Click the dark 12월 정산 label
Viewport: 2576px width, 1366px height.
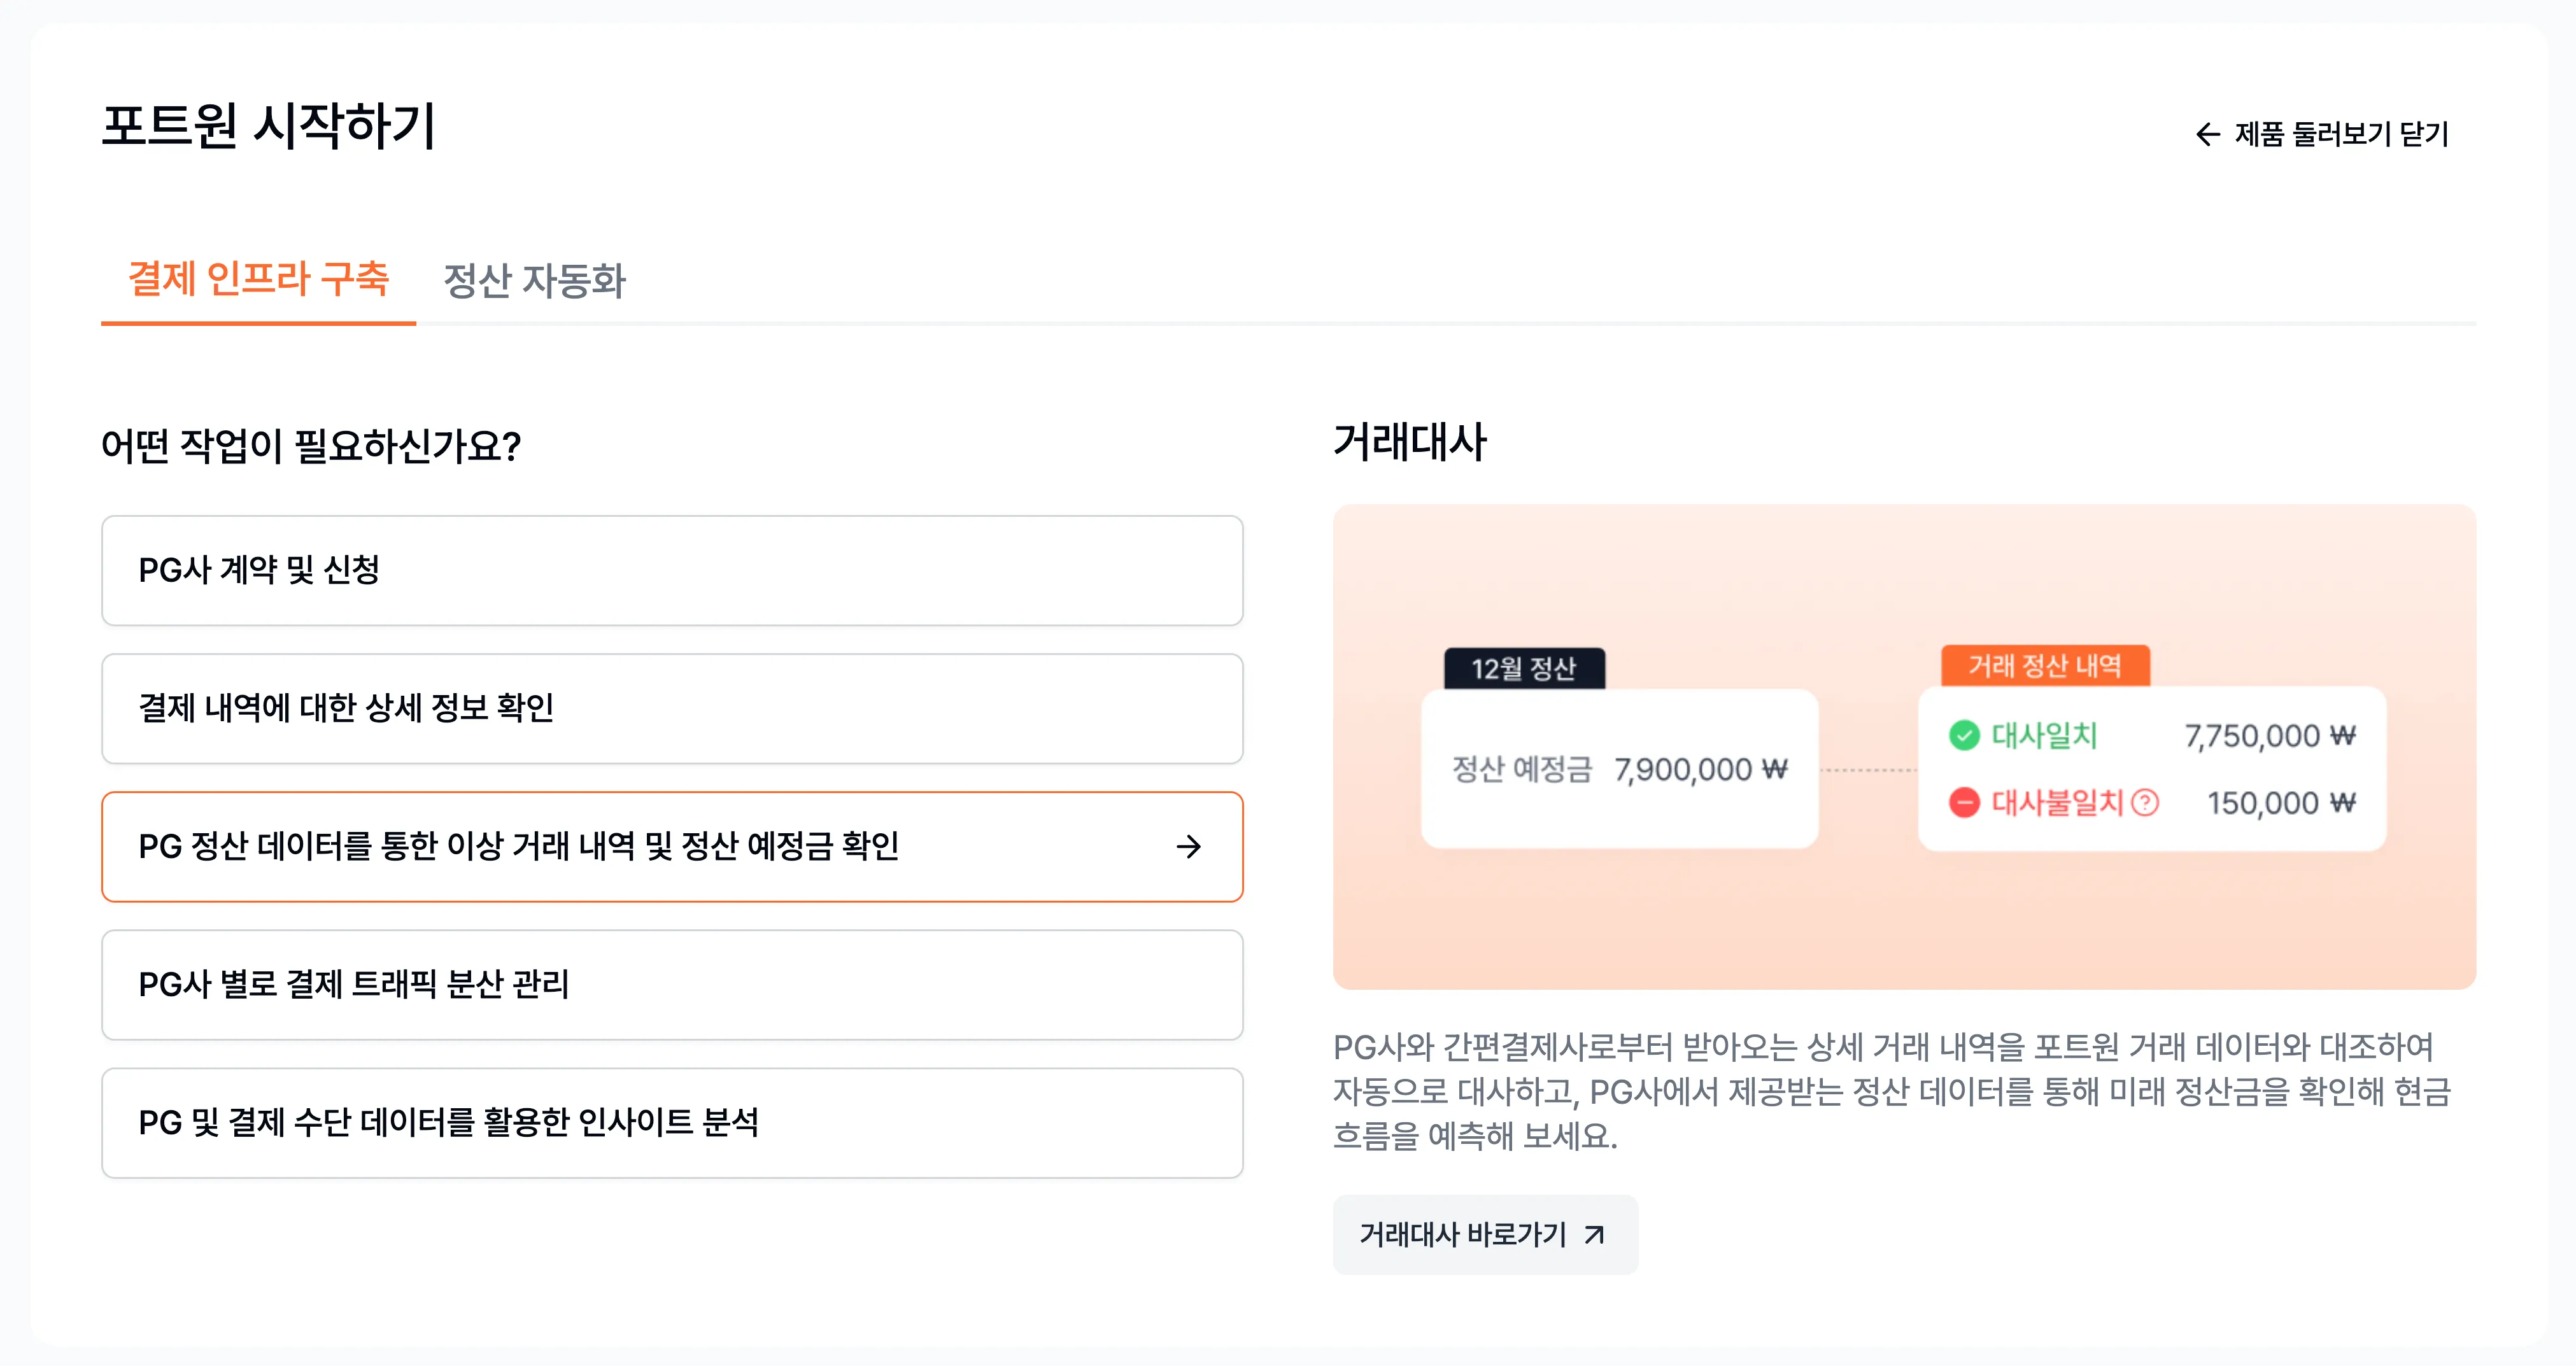coord(1523,668)
